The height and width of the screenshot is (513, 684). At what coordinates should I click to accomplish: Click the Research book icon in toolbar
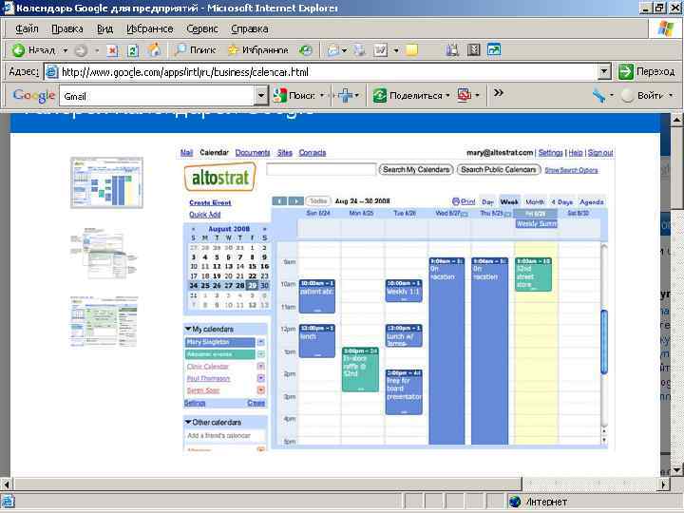[452, 50]
